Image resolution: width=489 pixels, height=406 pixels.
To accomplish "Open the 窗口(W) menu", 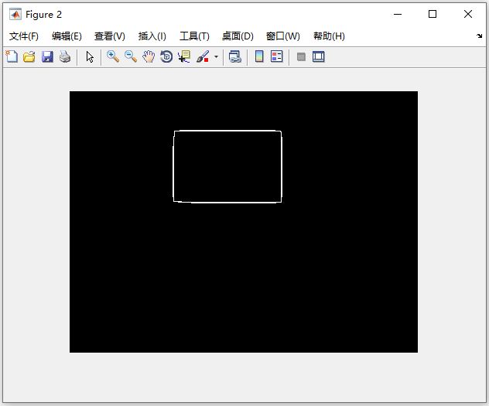I will point(283,36).
